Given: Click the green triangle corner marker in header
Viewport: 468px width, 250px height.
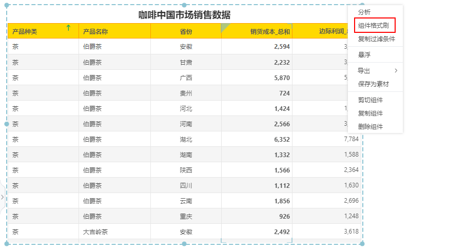Looking at the screenshot, I should tap(225, 28).
